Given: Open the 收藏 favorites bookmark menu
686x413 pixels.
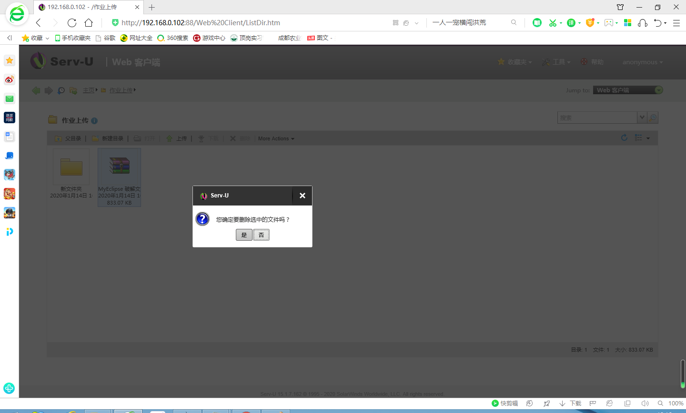Looking at the screenshot, I should pos(35,38).
